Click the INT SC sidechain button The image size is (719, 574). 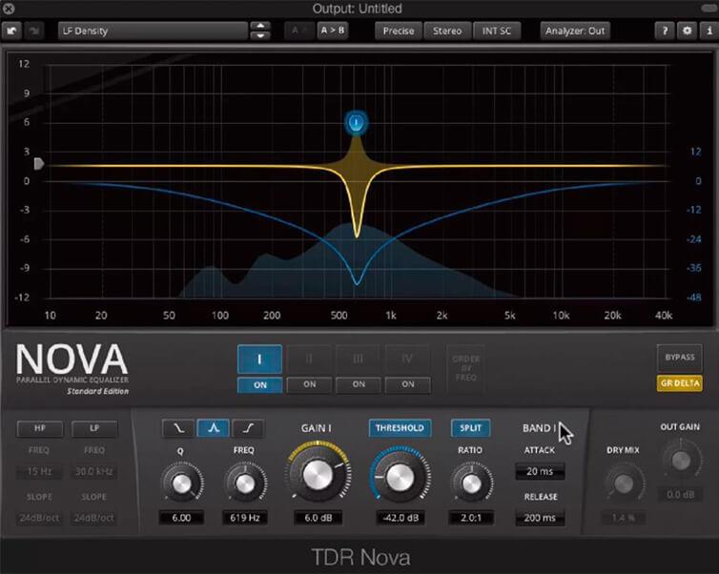[497, 31]
